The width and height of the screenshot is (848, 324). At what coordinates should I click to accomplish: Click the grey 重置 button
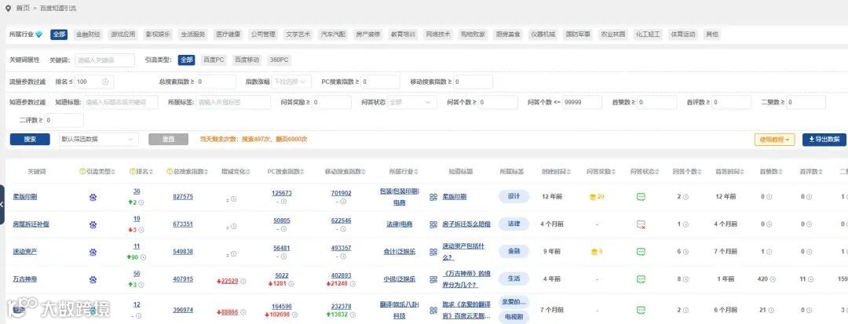(x=168, y=140)
